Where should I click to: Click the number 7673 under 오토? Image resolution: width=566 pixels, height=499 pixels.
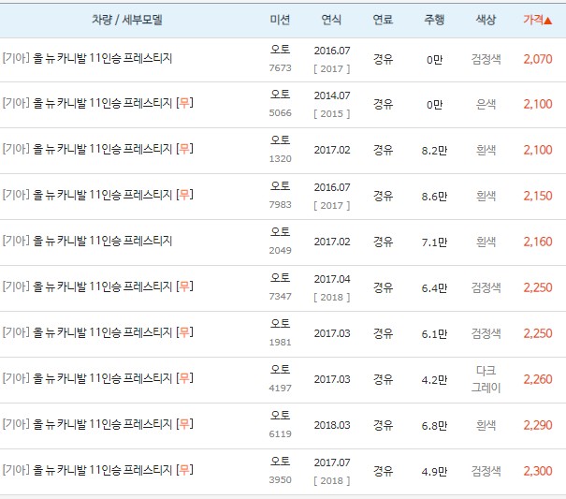tap(280, 68)
